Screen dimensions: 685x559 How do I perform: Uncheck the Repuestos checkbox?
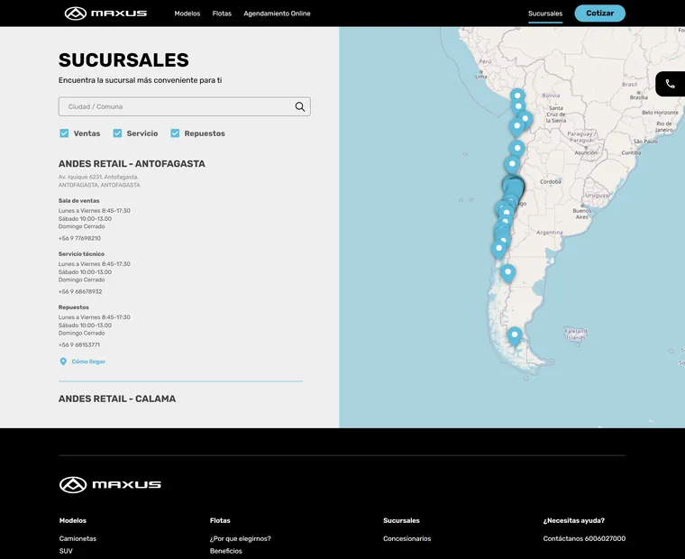(x=175, y=133)
